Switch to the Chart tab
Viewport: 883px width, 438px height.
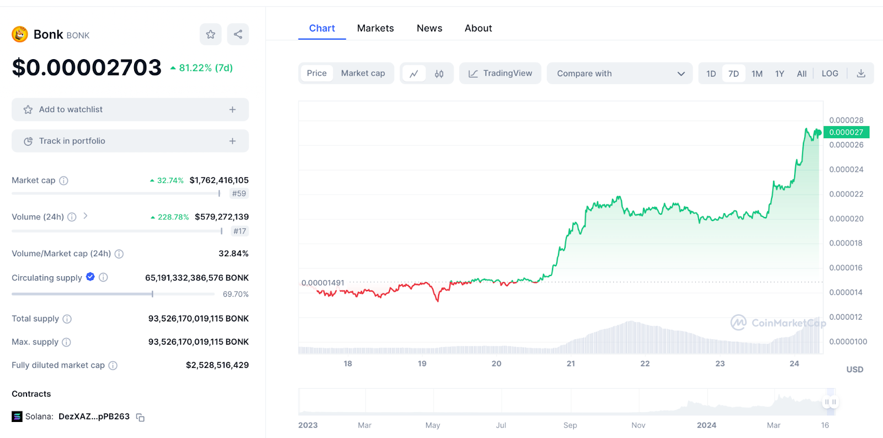(x=322, y=28)
